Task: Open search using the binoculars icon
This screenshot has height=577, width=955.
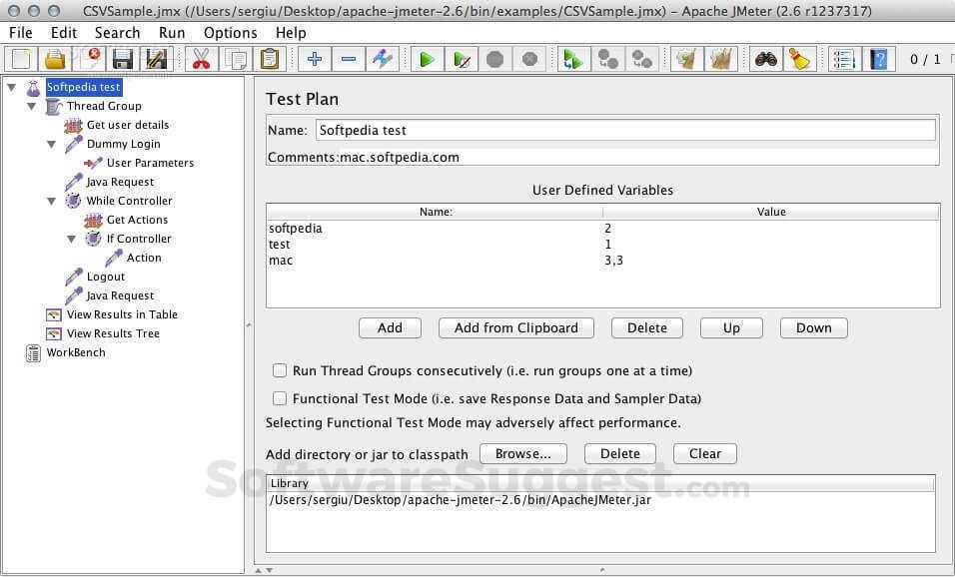Action: pyautogui.click(x=763, y=59)
